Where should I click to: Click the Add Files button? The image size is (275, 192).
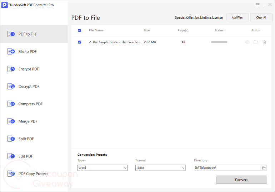point(237,17)
